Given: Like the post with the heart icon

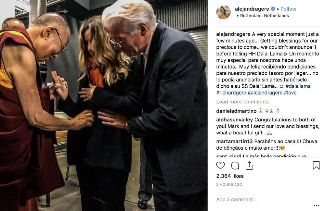Looking at the screenshot, I should coord(220,166).
